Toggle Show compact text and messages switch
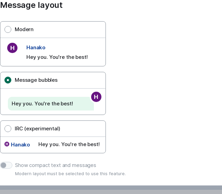Image resolution: width=222 pixels, height=194 pixels. coord(6,165)
